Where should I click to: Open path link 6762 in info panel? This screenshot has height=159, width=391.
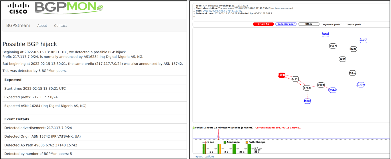pyautogui.click(x=222, y=11)
